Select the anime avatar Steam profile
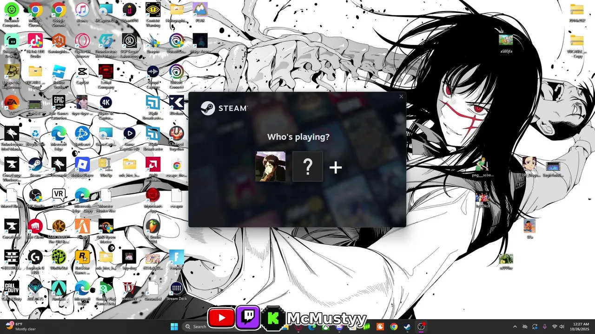 pyautogui.click(x=271, y=167)
